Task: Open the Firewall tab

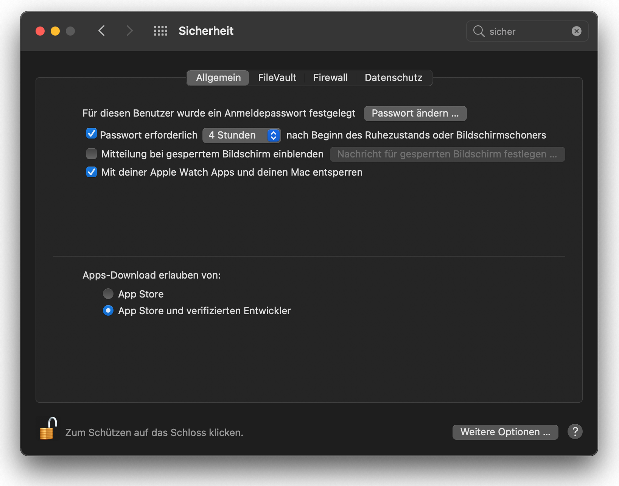Action: (330, 78)
